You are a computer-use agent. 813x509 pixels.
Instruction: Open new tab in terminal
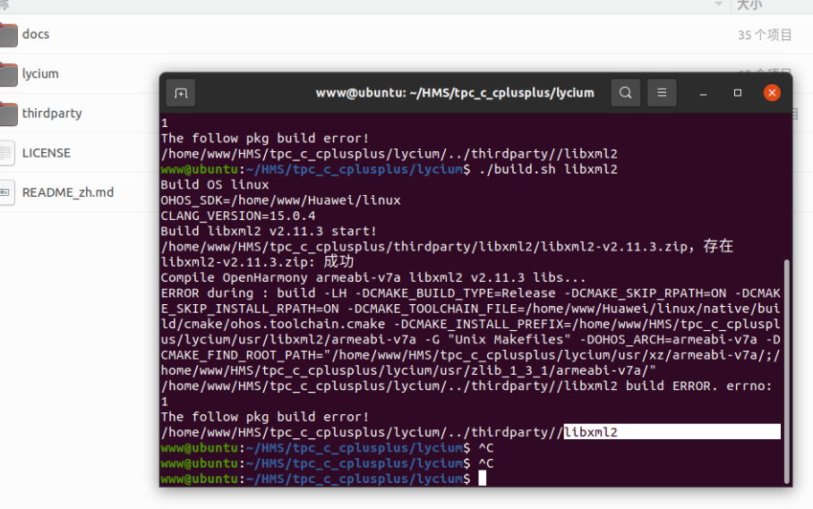[181, 93]
